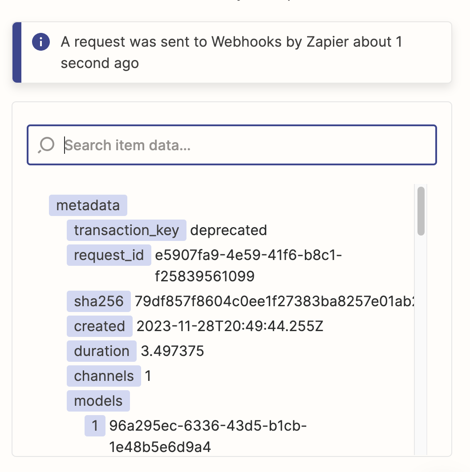Click the model ID 96a295ec value

pyautogui.click(x=208, y=436)
